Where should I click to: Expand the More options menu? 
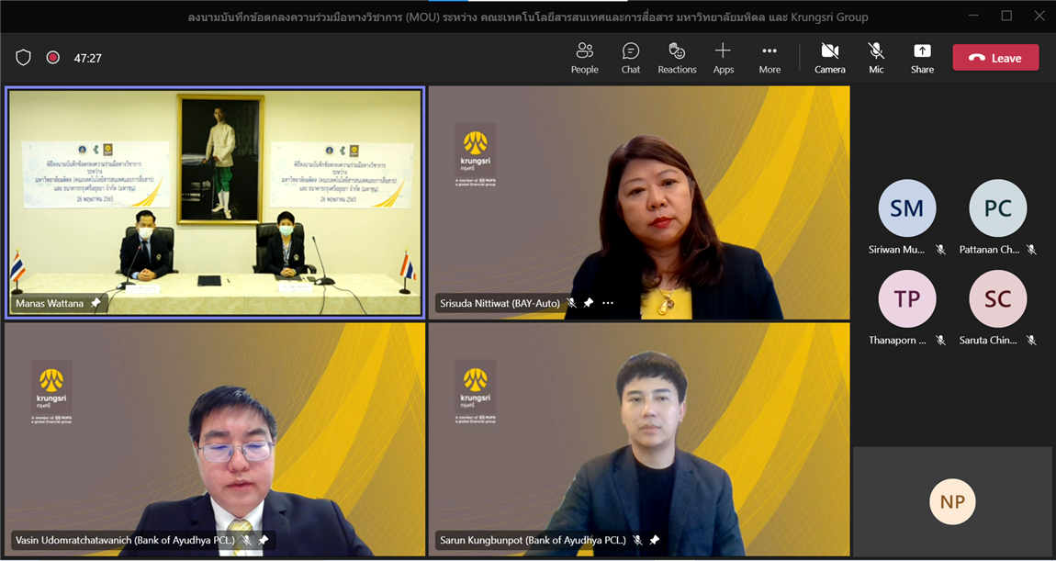[770, 58]
